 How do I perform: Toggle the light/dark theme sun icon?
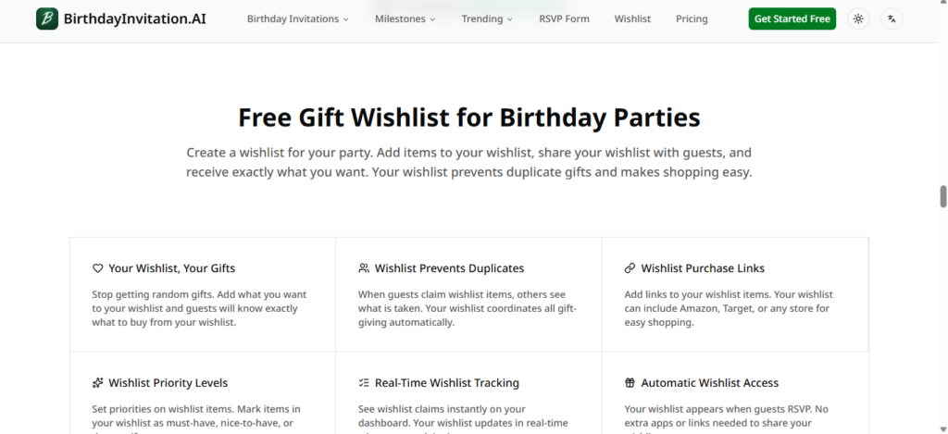858,19
